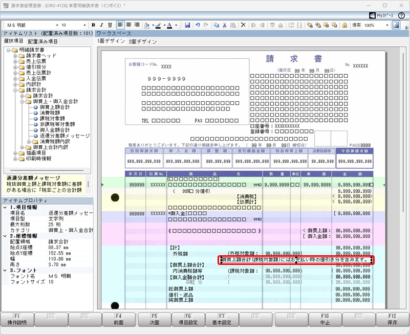
Task: Click the save floppy disk icon
Action: pos(187,26)
